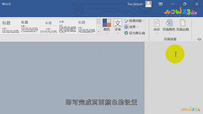Select the fourth small 标题 style set

coord(67,27)
